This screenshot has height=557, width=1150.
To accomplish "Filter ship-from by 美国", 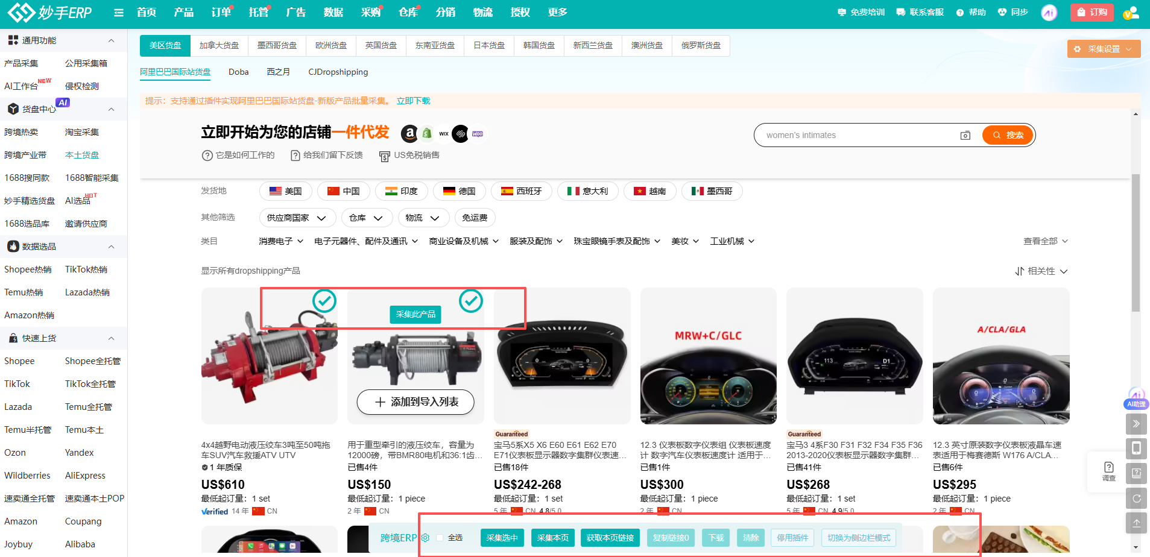I will pos(286,191).
